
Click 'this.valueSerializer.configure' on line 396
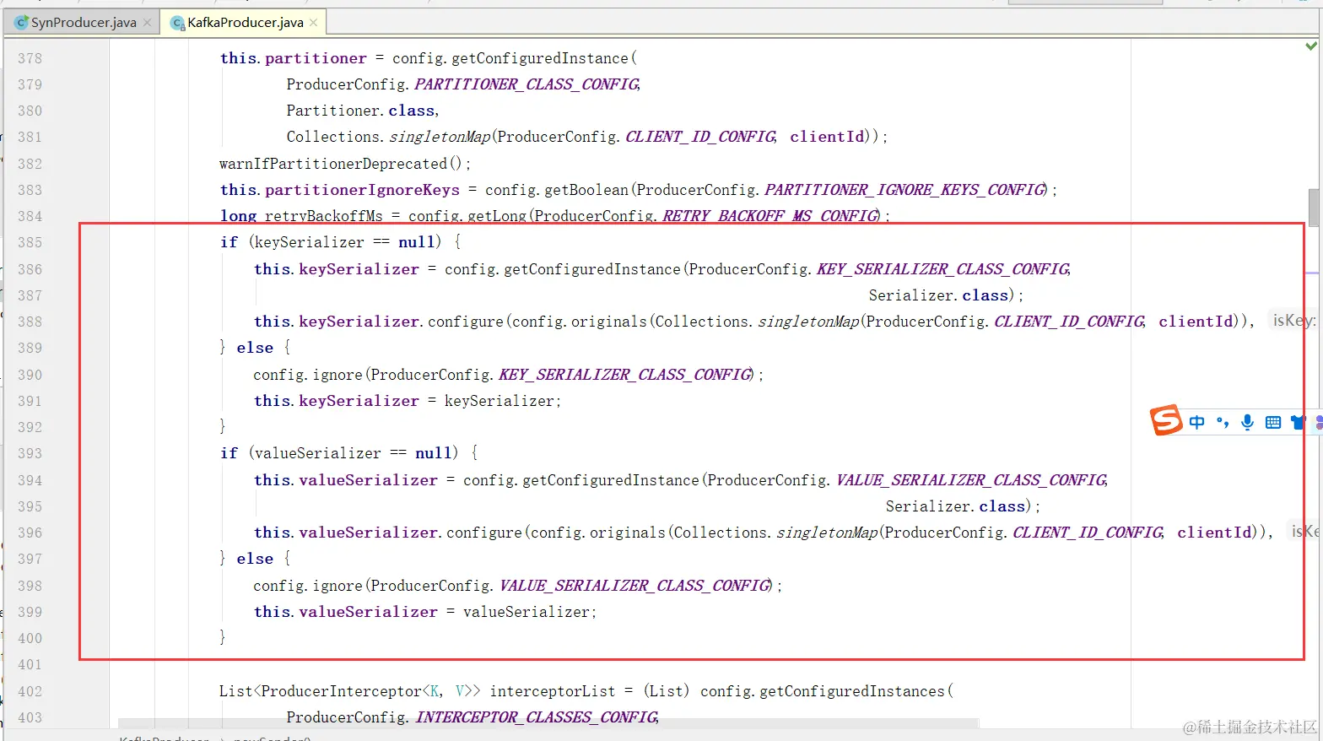(387, 533)
